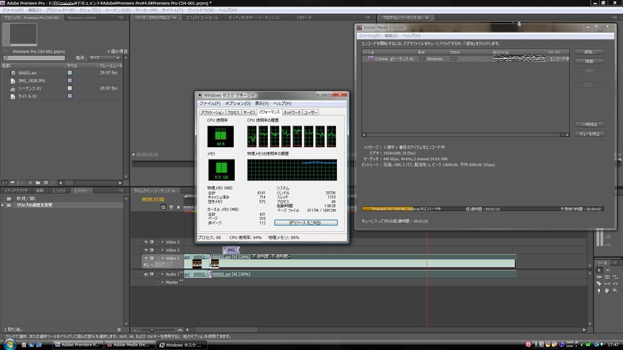623x350 pixels.
Task: Click the タイトル 01 title file icon
Action: pos(13,96)
